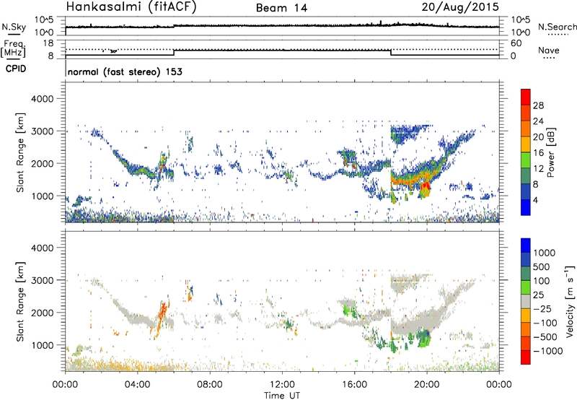The width and height of the screenshot is (577, 400).
Task: Select the '20:00' time tick label
Action: [x=426, y=385]
